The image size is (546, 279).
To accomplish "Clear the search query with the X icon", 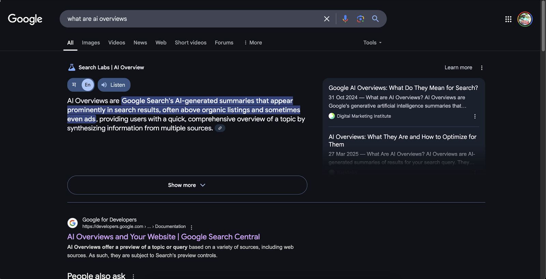I will pyautogui.click(x=327, y=19).
